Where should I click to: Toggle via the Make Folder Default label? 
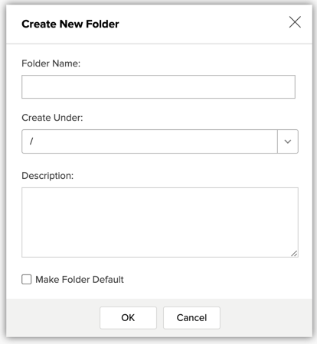(80, 280)
